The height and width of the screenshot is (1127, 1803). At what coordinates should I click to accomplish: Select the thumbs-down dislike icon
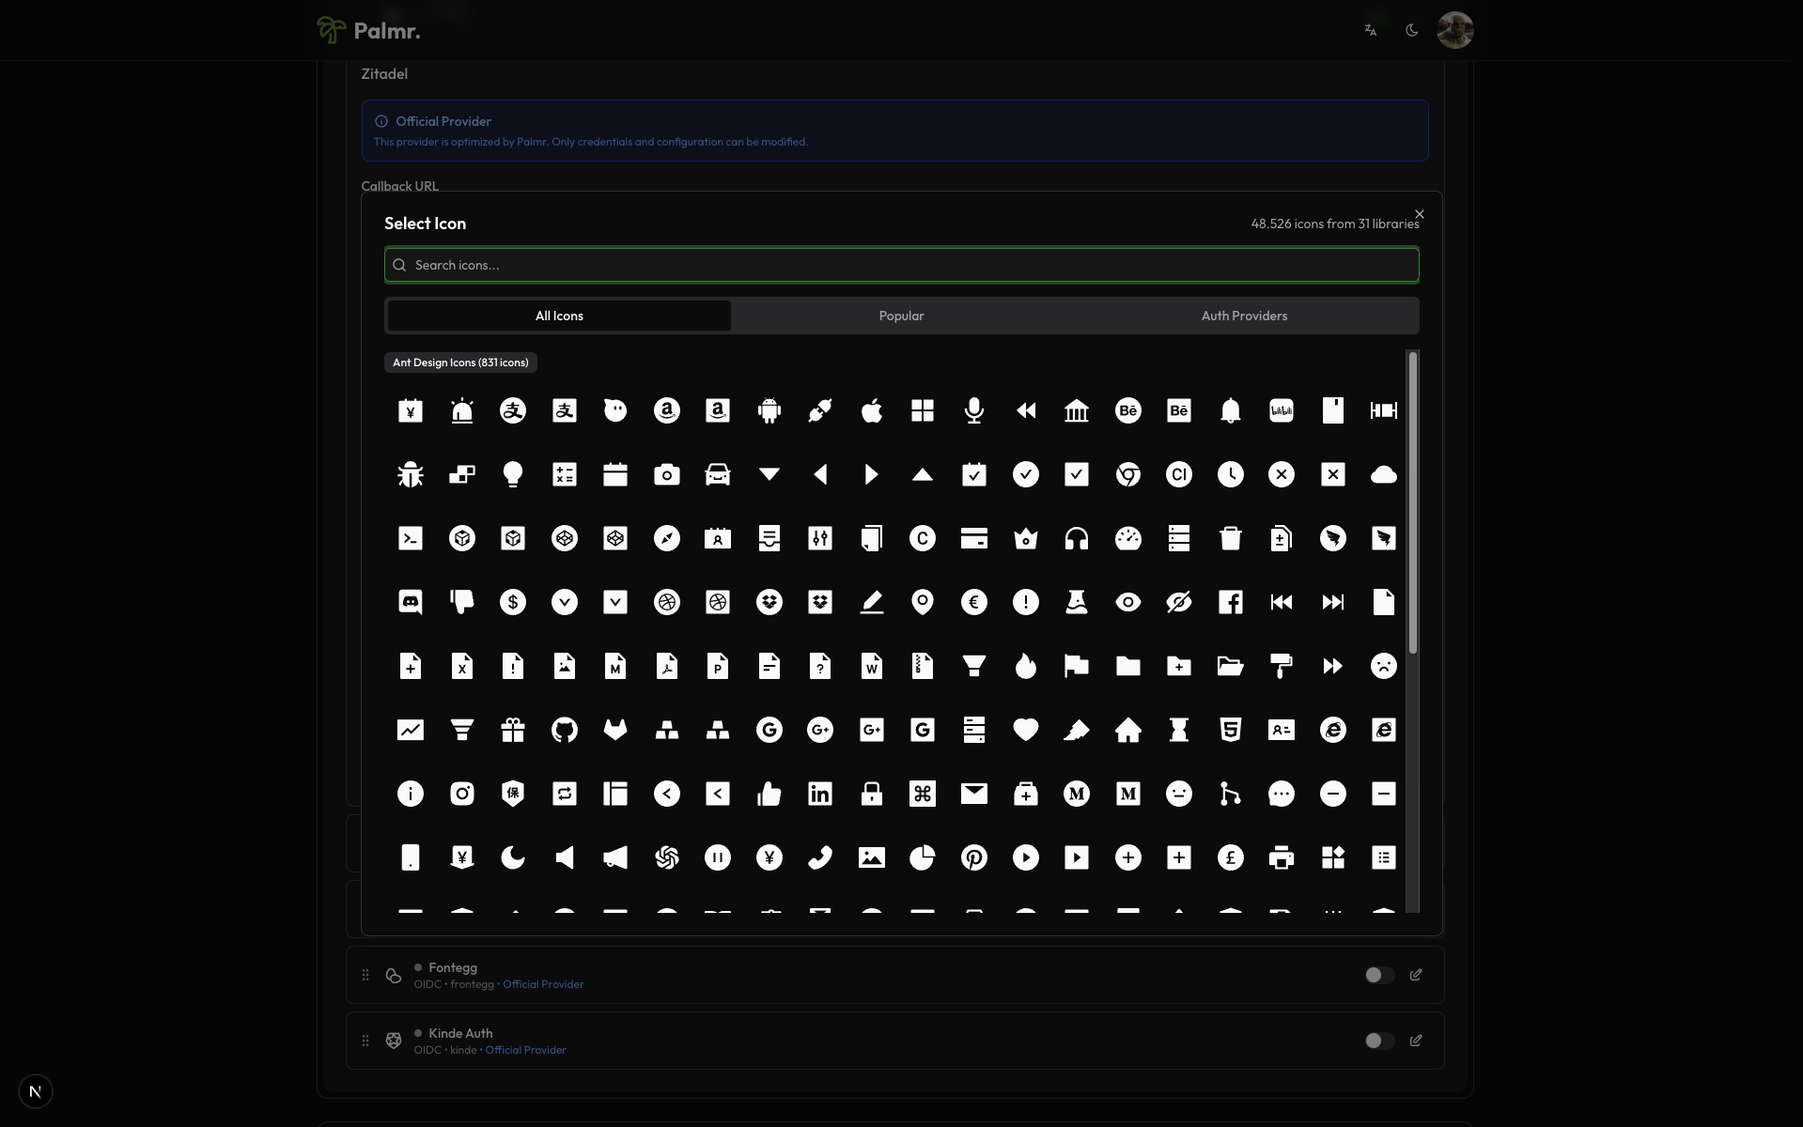[461, 602]
